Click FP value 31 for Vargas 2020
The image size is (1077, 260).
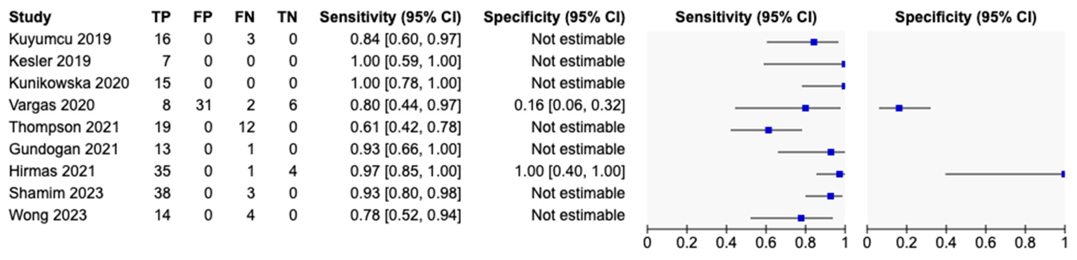pos(204,105)
